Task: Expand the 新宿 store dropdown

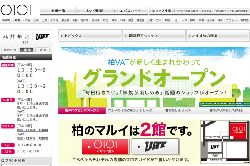Action: 17,20
